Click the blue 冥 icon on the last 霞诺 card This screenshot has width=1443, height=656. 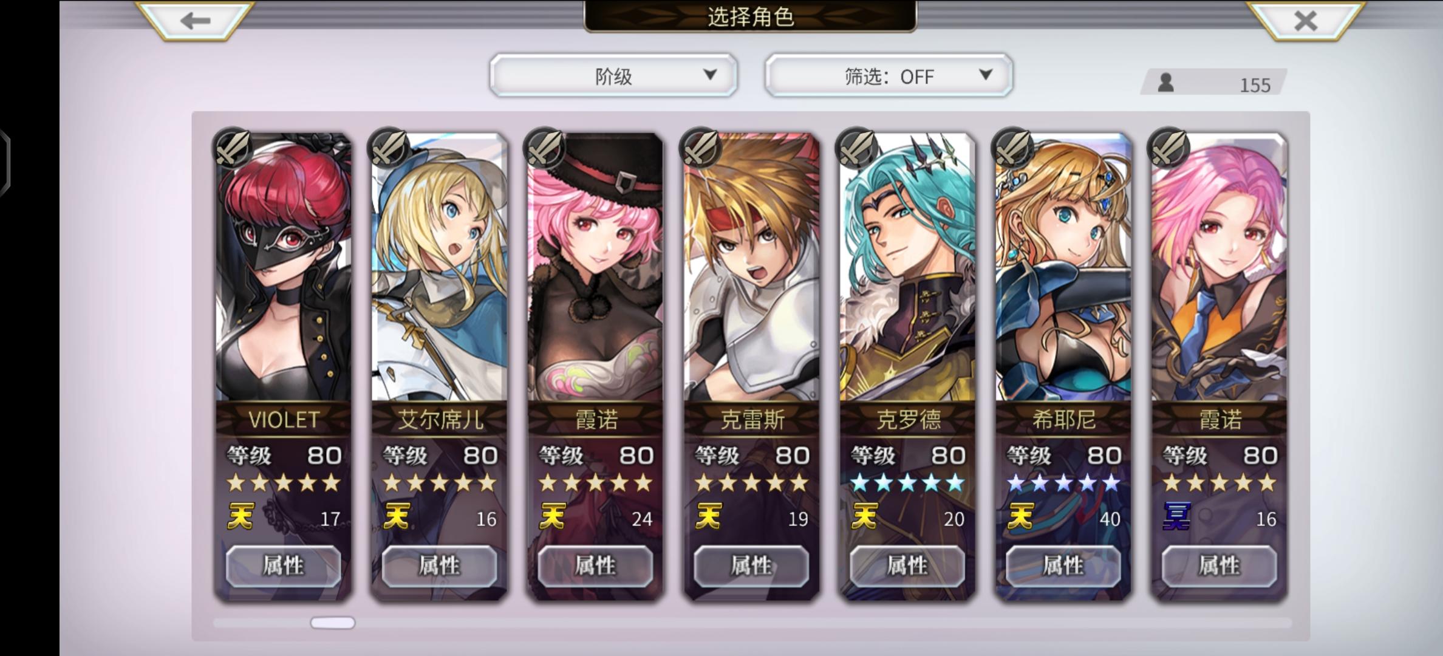[x=1176, y=517]
